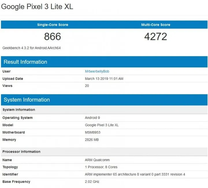Click the upload date March 13 2019 value
This screenshot has width=208, height=188.
click(104, 79)
